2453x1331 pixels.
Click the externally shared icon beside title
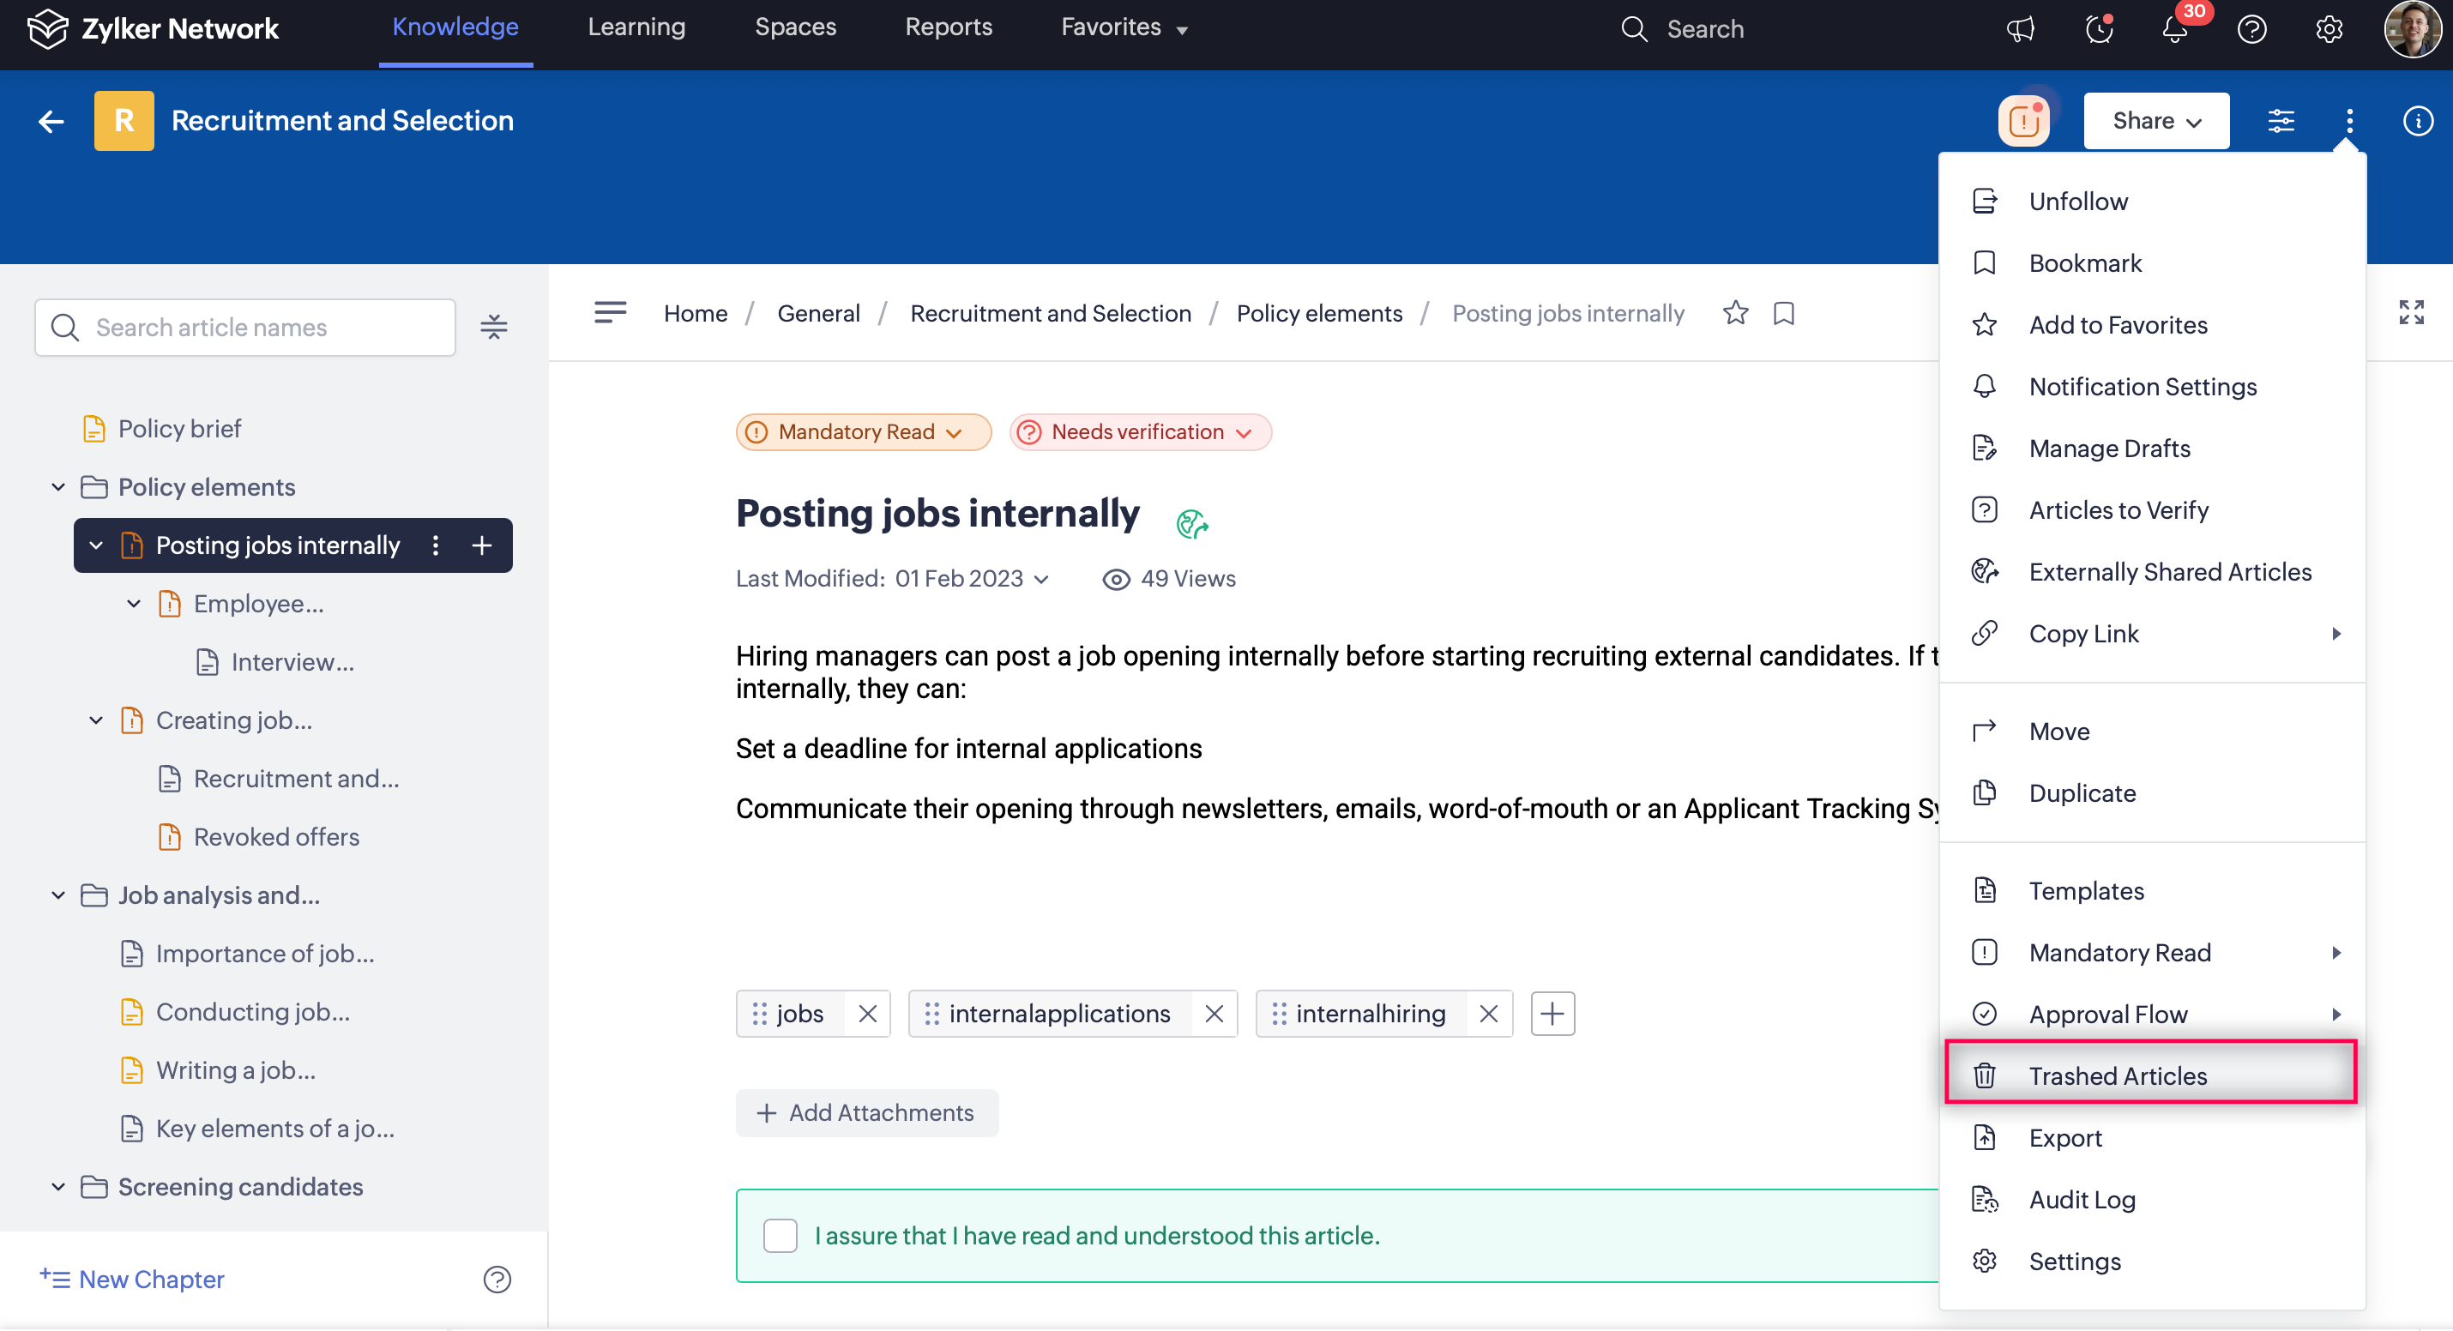click(1191, 522)
